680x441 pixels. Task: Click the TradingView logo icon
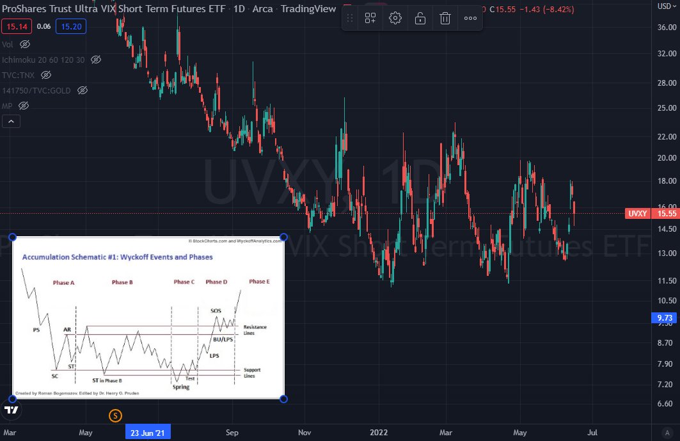click(12, 410)
